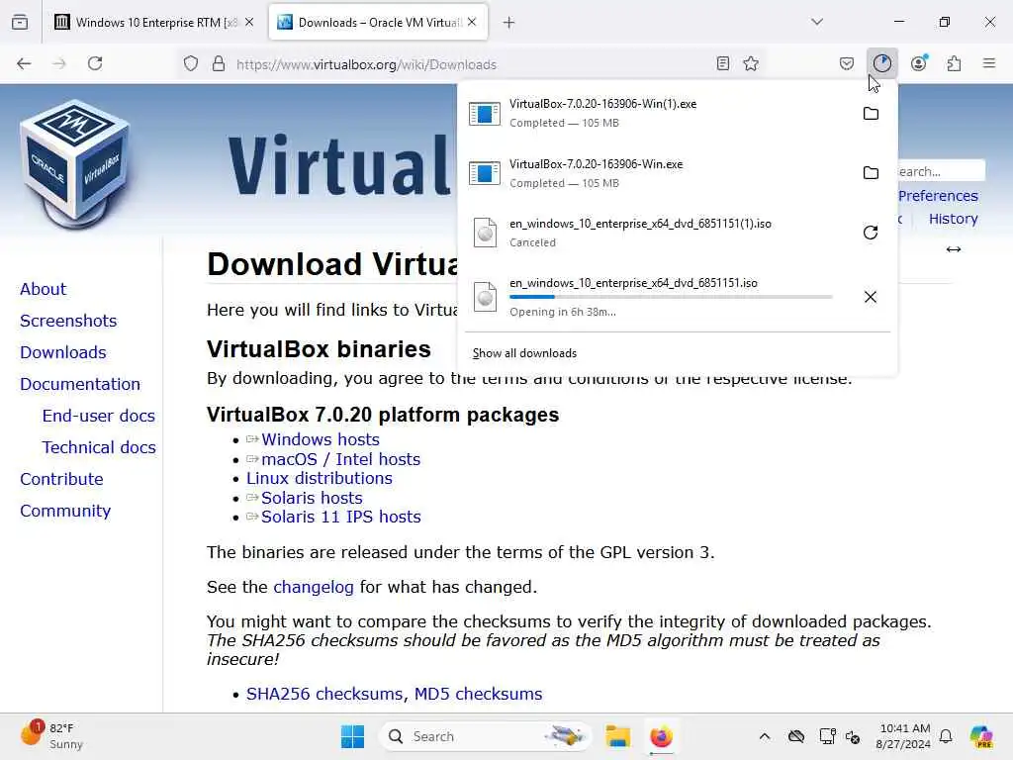Open Copilot preview icon in taskbar
Image resolution: width=1013 pixels, height=760 pixels.
(980, 736)
